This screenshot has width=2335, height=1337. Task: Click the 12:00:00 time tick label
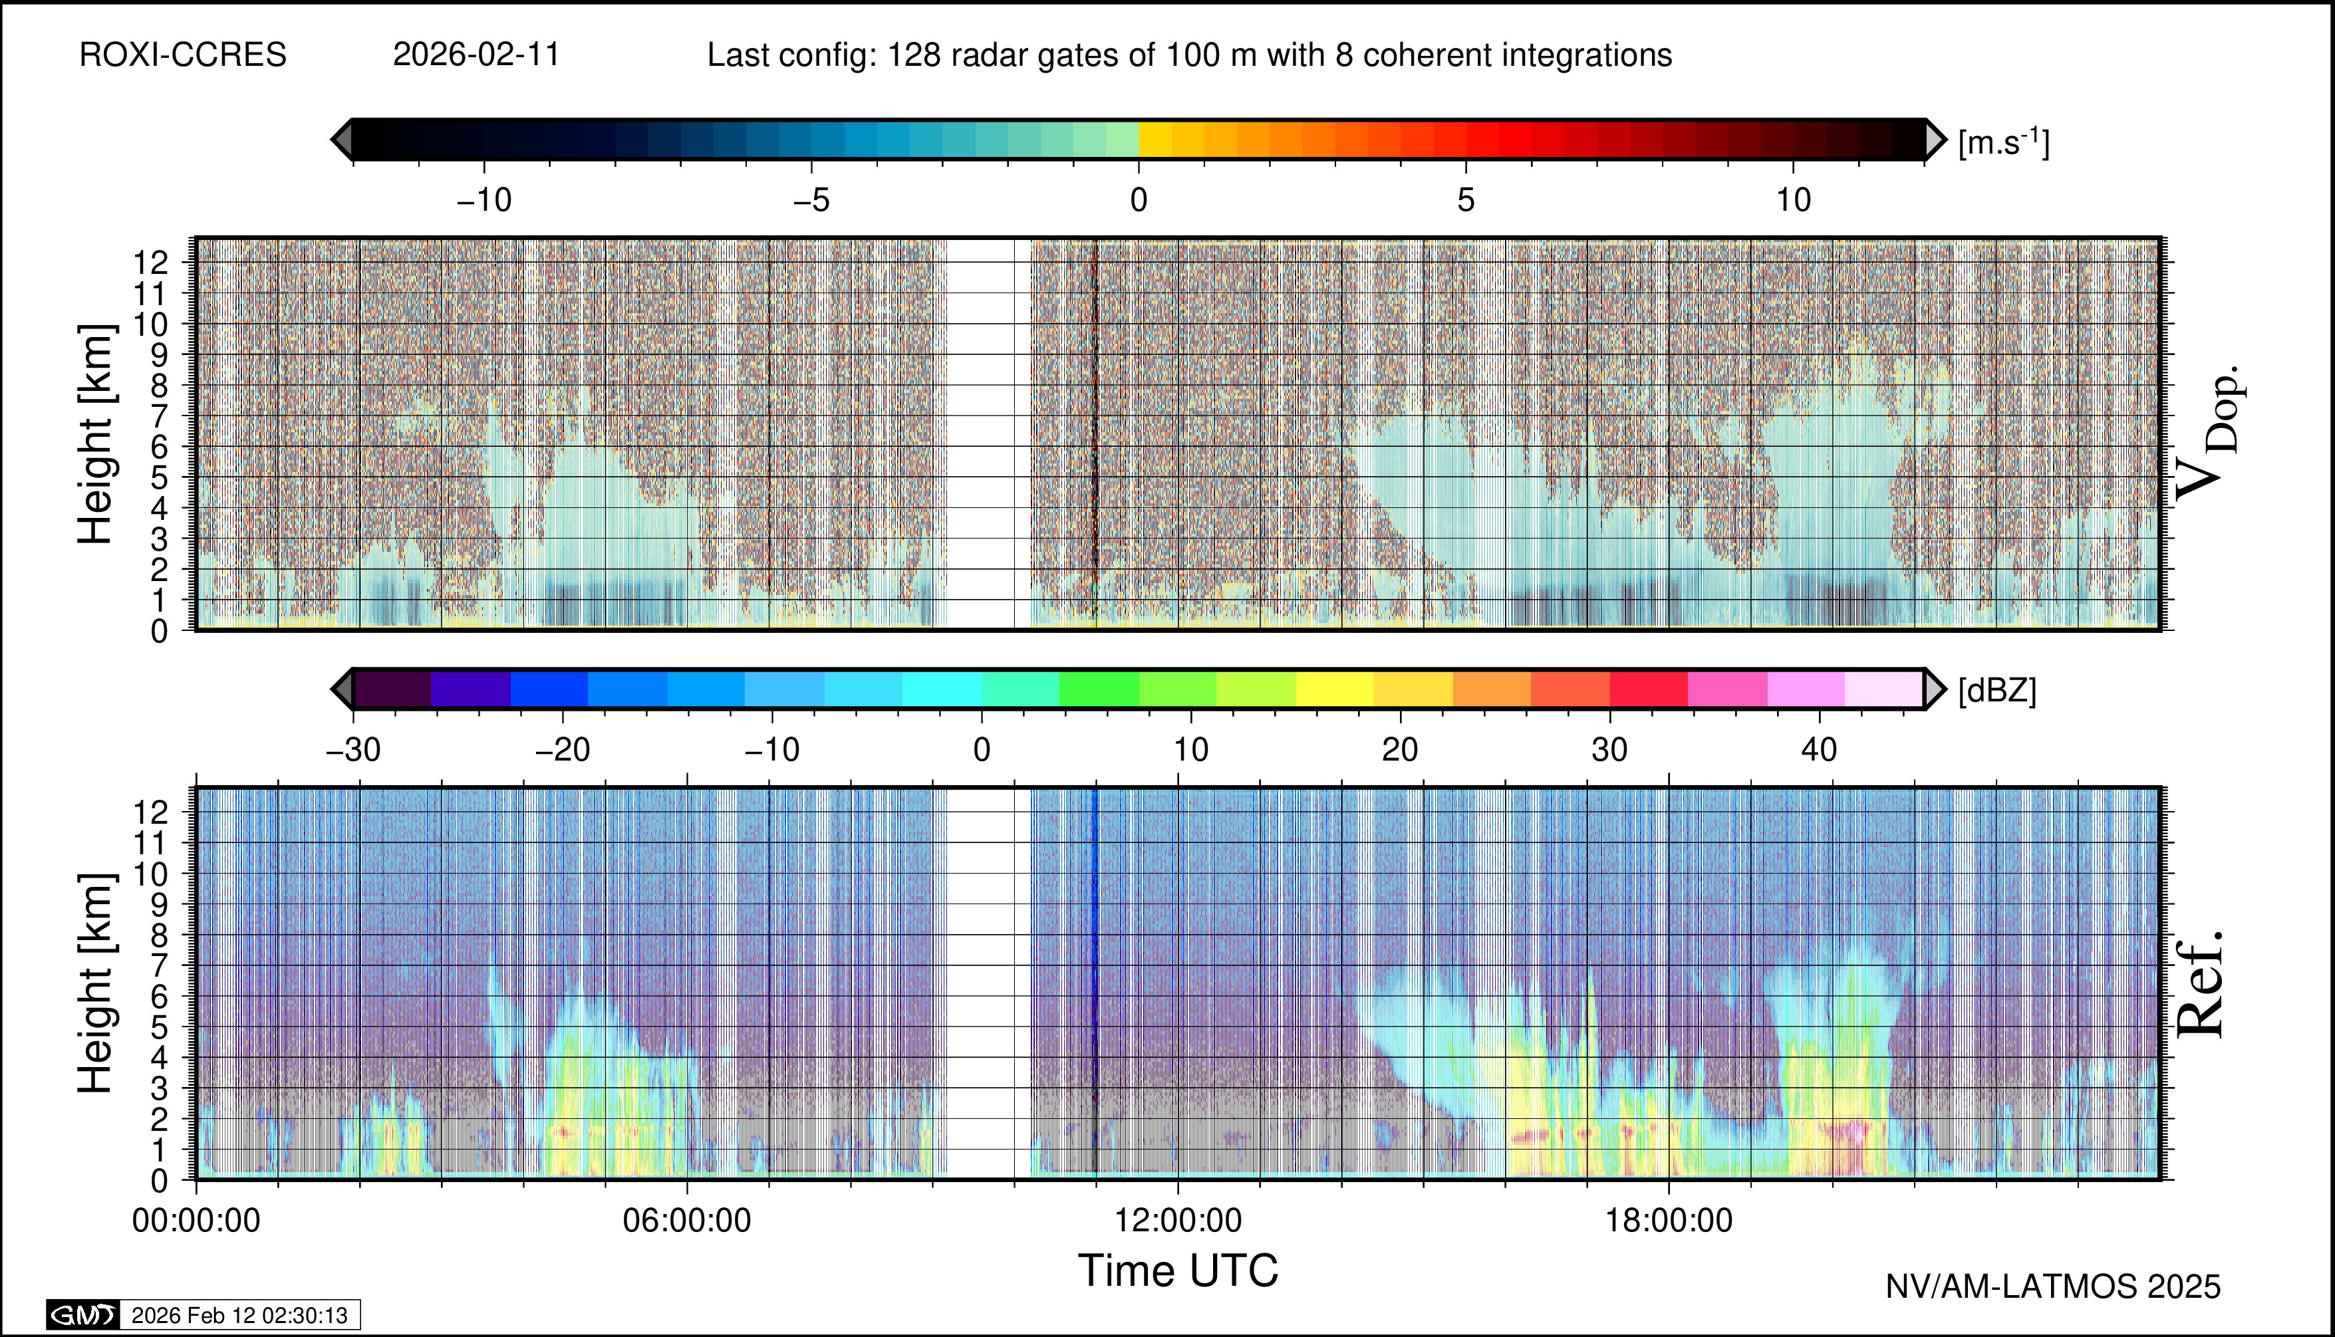(x=1178, y=1221)
